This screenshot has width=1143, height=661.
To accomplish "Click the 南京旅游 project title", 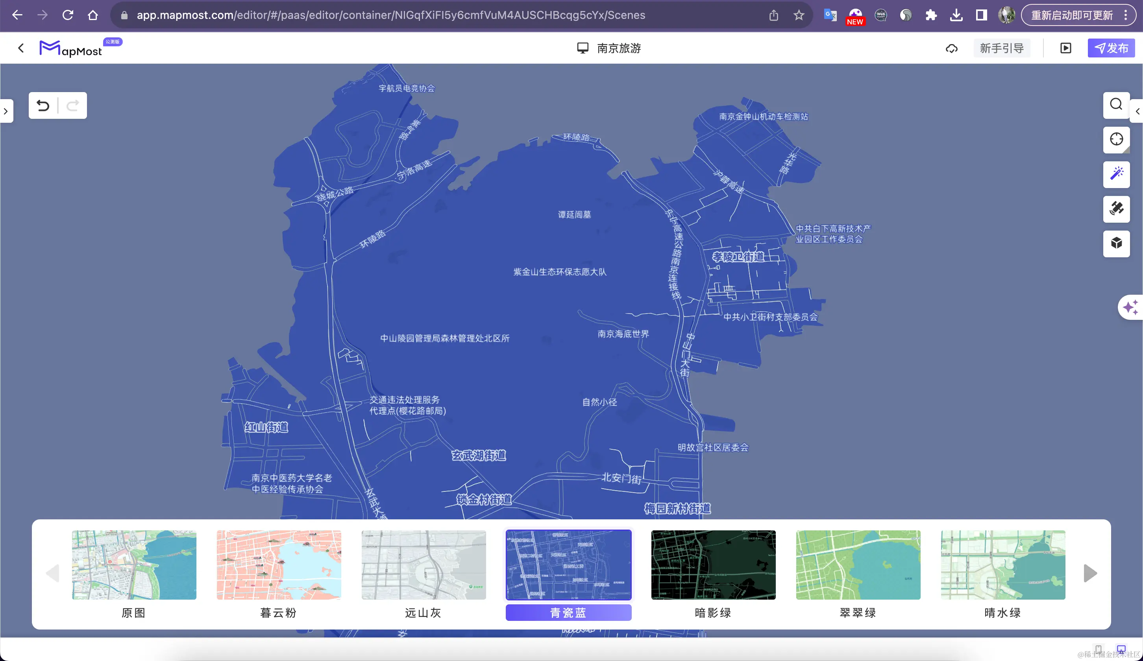I will (x=619, y=48).
